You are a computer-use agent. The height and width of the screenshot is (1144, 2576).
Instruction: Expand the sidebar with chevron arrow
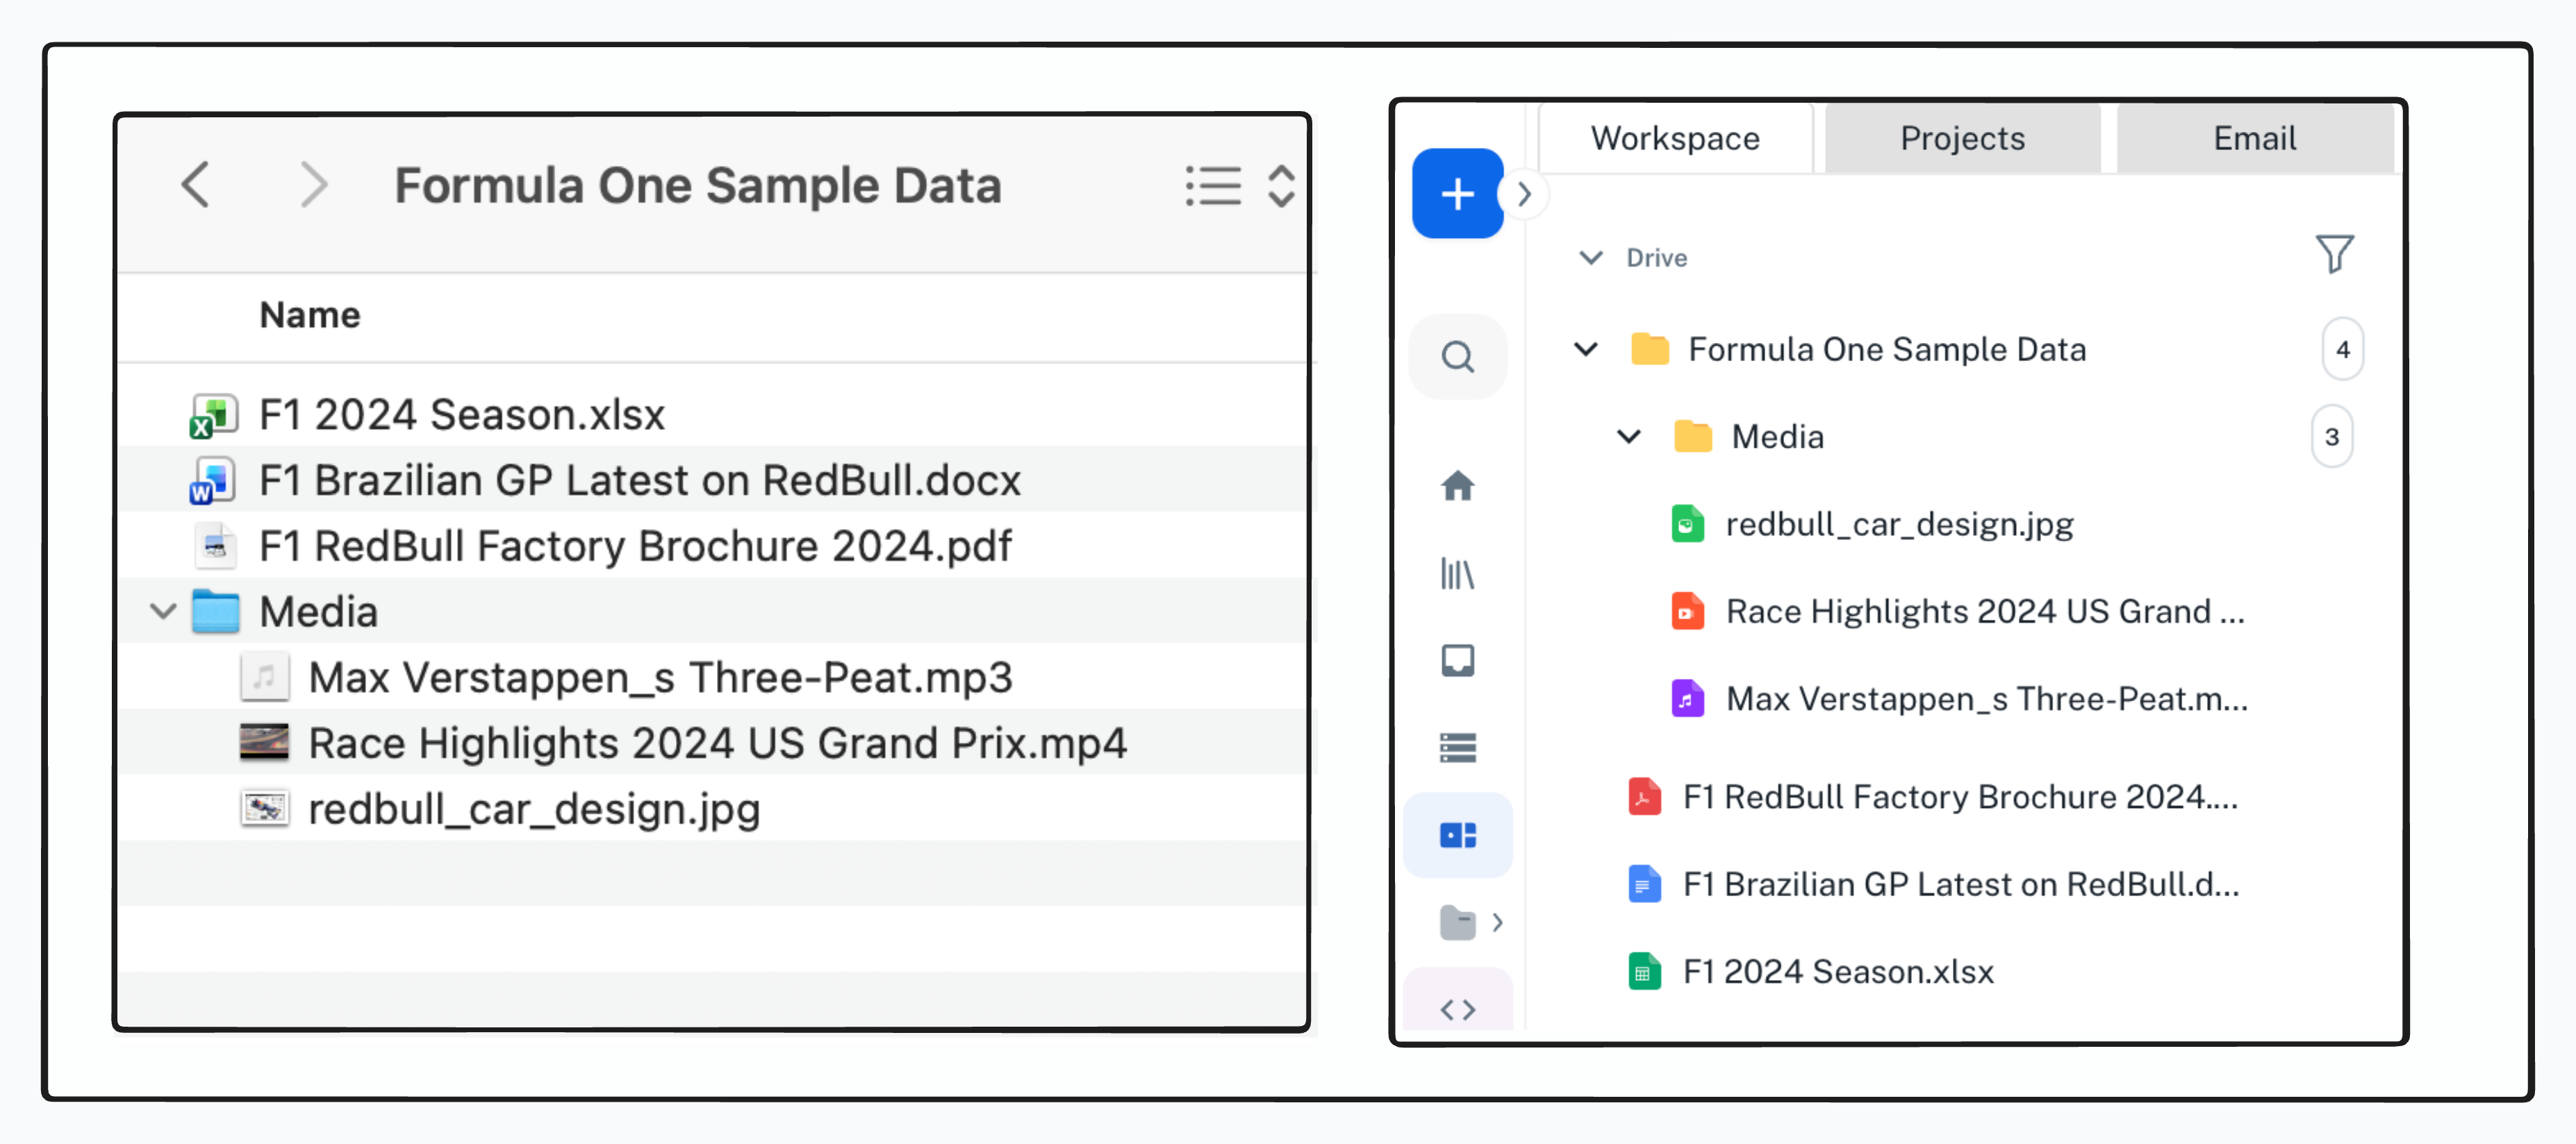click(x=1524, y=194)
